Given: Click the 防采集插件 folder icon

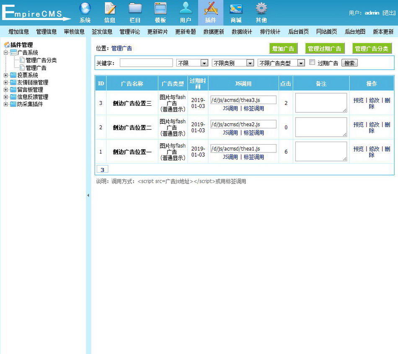Looking at the screenshot, I should click(x=13, y=104).
